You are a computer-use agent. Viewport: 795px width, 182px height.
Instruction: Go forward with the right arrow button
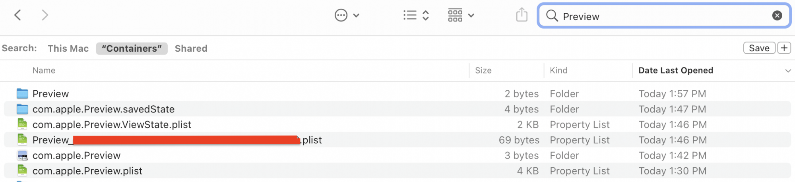coord(45,15)
